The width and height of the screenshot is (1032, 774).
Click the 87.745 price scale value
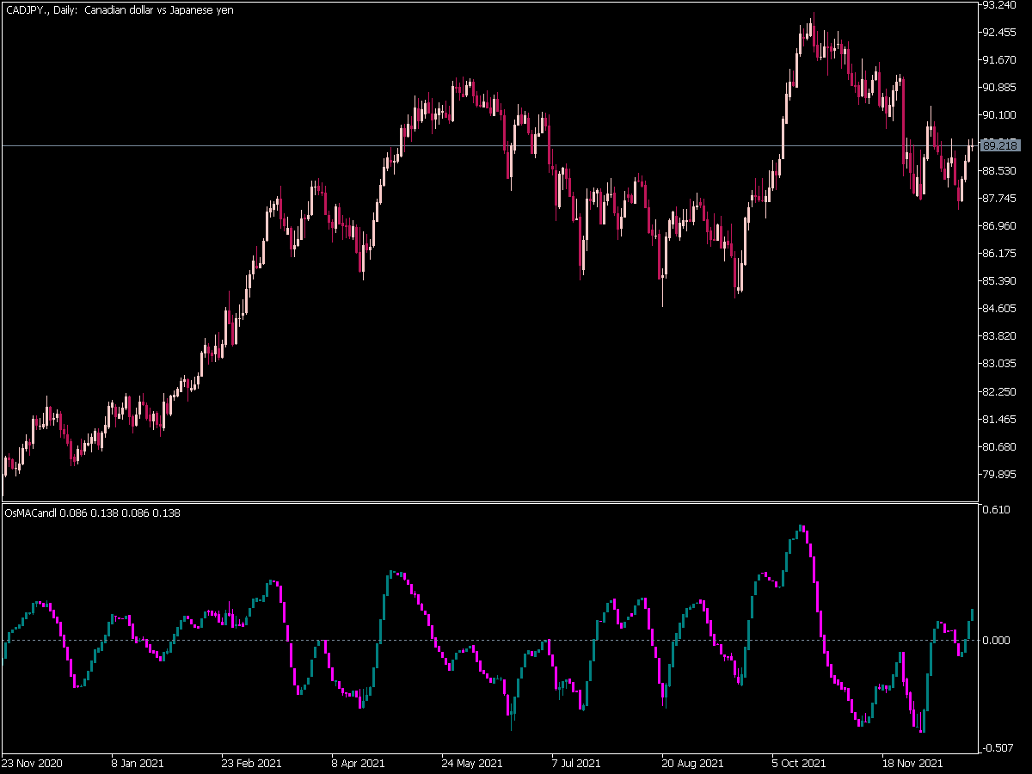[998, 199]
